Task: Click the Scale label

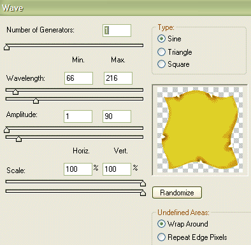Action: [x=16, y=171]
